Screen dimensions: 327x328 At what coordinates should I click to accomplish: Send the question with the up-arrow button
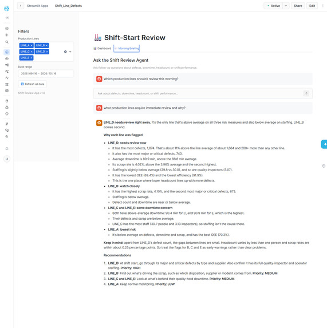click(x=306, y=93)
